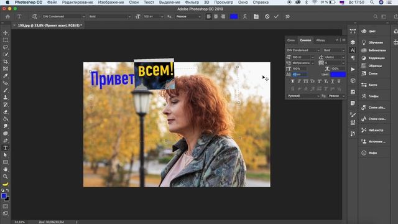
Task: Open the Файл menu
Action: point(52,2)
